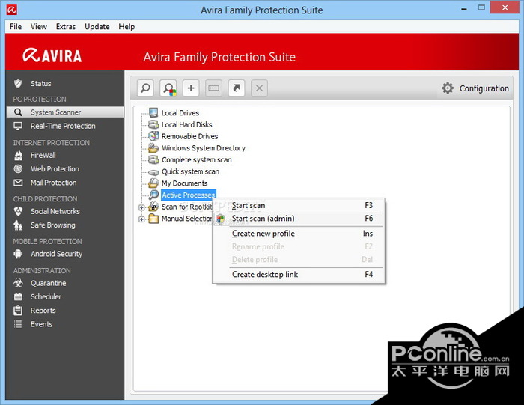Click the create desktop link arrow icon
Image resolution: width=524 pixels, height=405 pixels.
tap(237, 88)
